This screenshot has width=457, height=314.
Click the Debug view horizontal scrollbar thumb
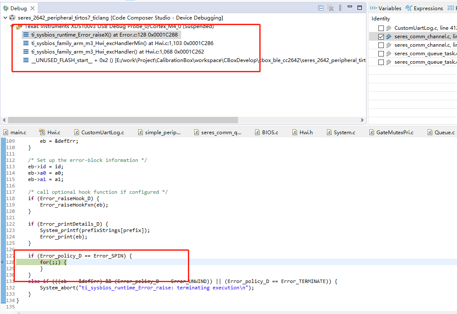(123, 120)
